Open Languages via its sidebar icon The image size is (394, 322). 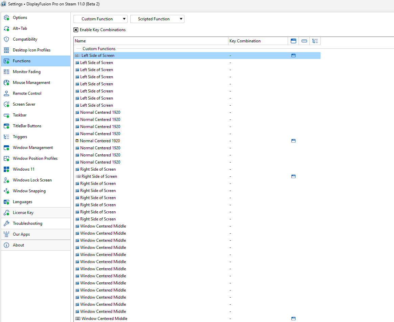6,201
